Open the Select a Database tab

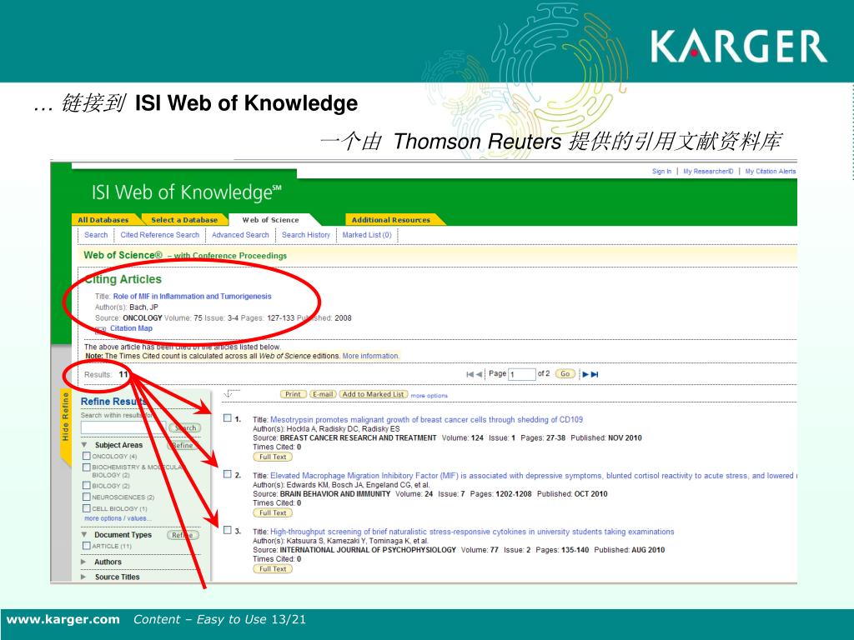click(184, 220)
